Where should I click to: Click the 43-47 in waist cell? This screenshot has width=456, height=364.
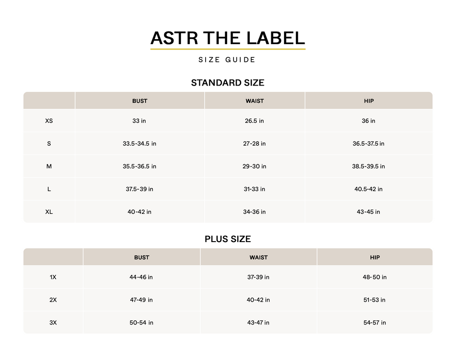coord(258,323)
